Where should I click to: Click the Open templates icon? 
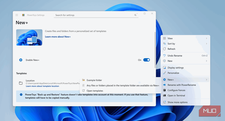pos(83,91)
